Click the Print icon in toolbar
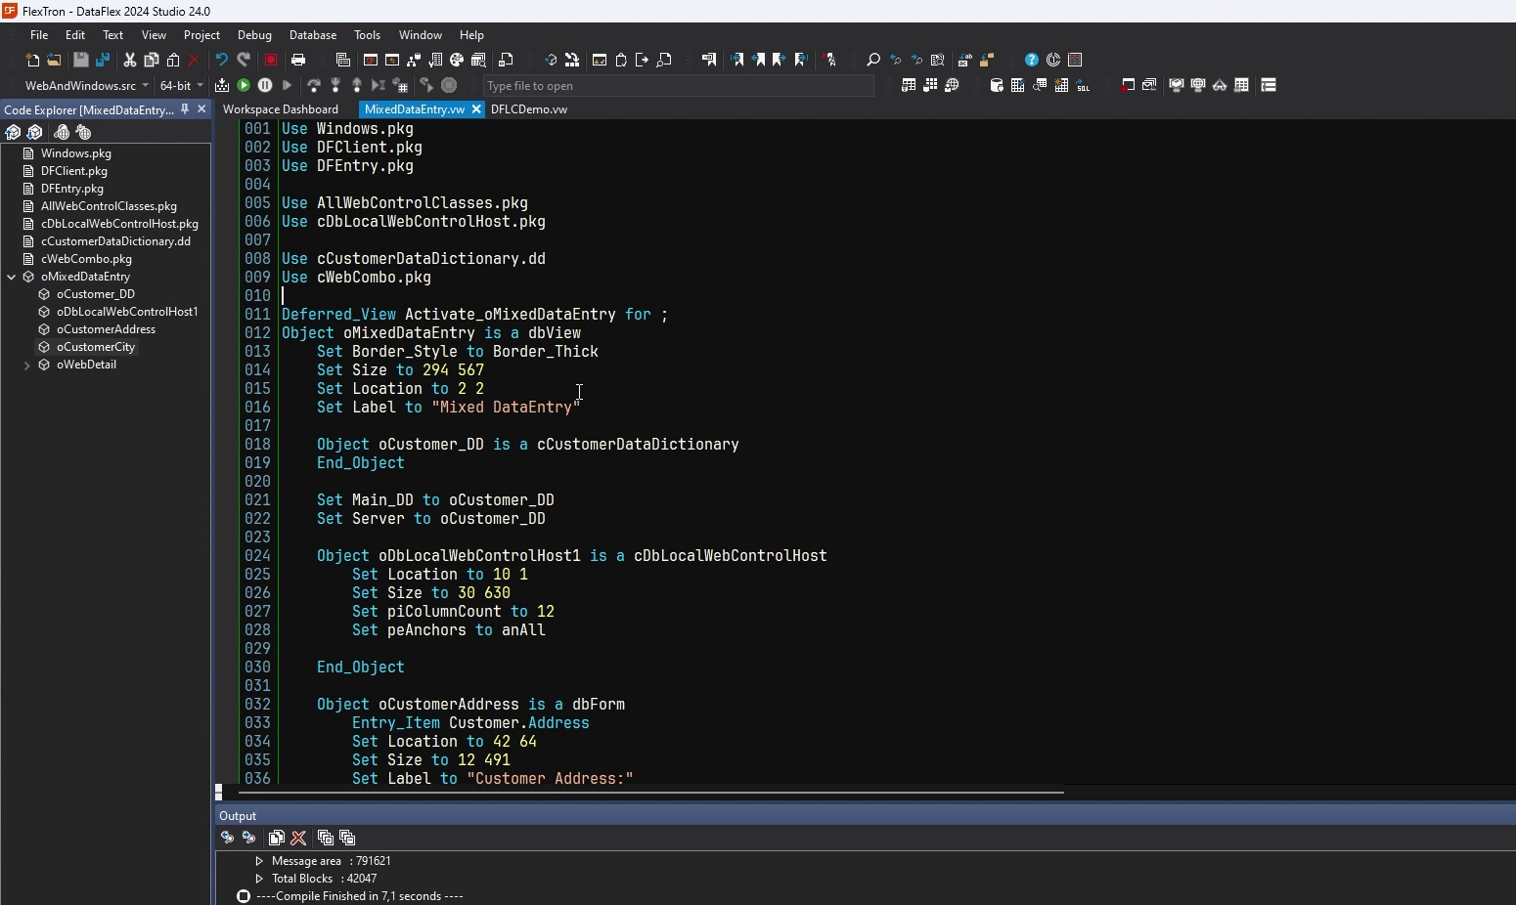The height and width of the screenshot is (905, 1516). tap(298, 61)
